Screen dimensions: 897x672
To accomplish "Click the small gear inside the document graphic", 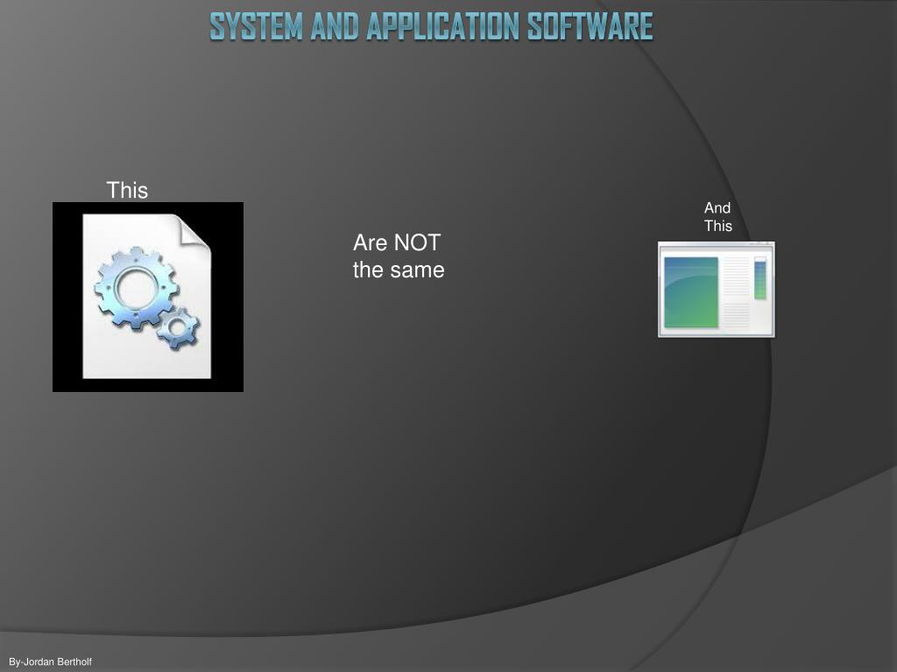I will coord(179,328).
